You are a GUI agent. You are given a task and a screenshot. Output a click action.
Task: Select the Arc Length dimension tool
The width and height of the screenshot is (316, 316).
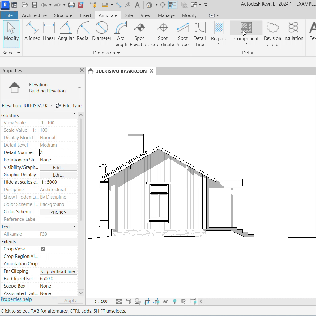pyautogui.click(x=120, y=35)
